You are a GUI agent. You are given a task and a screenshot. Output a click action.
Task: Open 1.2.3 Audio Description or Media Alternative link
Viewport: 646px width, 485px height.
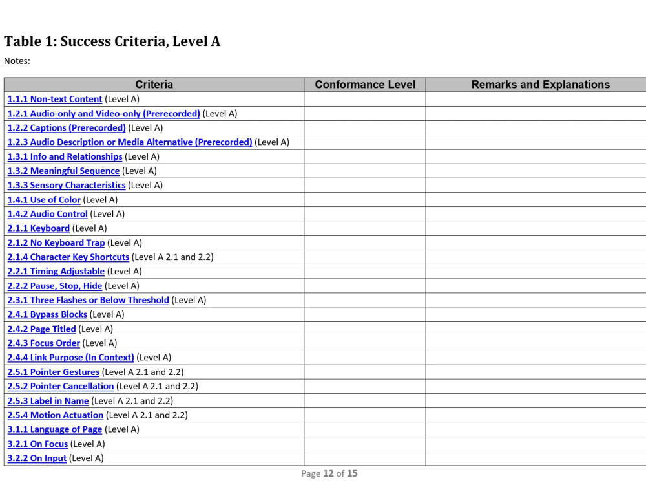[130, 142]
